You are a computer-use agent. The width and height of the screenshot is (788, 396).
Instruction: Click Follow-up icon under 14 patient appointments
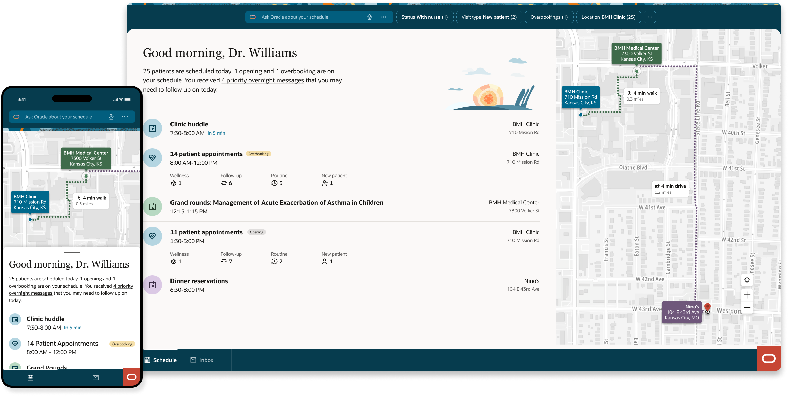224,183
